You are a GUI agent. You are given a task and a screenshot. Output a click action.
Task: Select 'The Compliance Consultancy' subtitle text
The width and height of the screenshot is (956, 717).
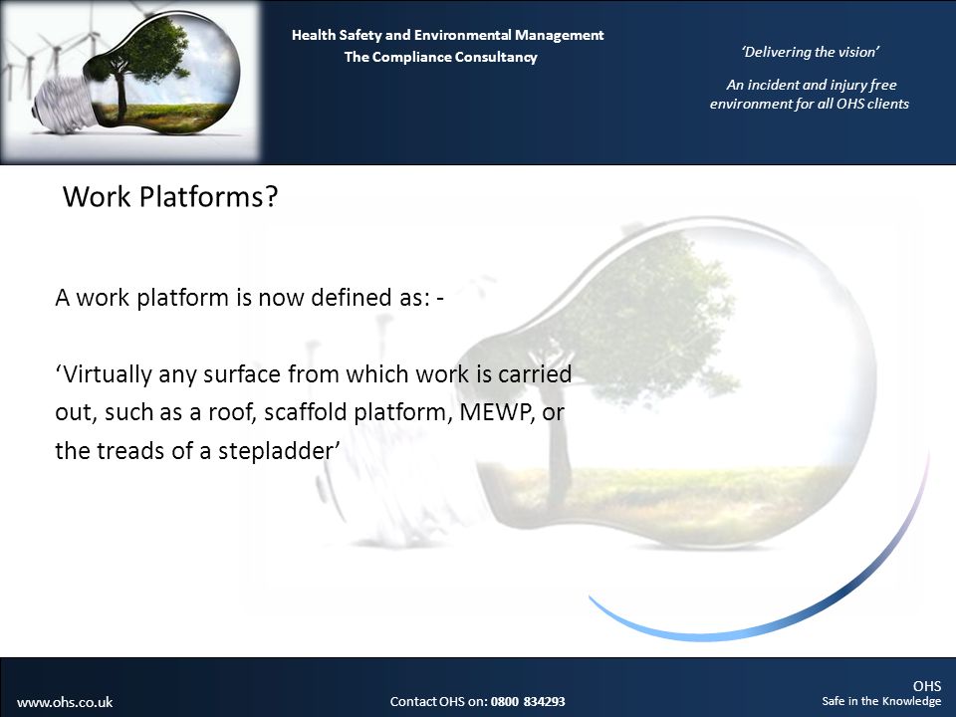[x=440, y=57]
